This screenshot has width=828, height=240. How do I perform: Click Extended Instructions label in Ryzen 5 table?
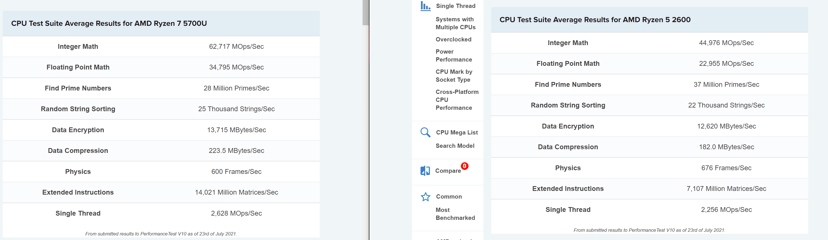[568, 189]
